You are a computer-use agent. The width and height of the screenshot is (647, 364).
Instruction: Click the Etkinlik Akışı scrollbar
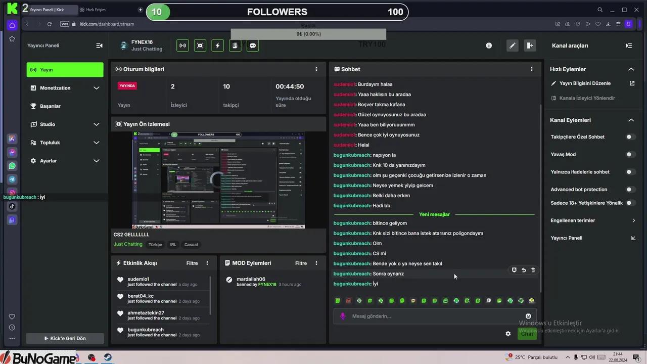click(211, 296)
